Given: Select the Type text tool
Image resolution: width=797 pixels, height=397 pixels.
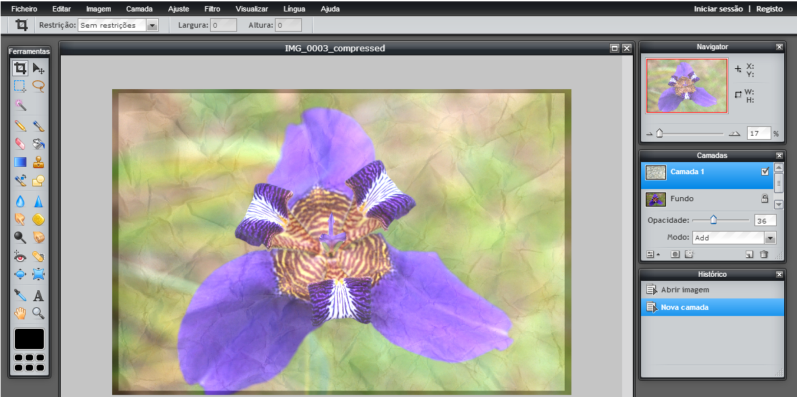Looking at the screenshot, I should tap(38, 295).
